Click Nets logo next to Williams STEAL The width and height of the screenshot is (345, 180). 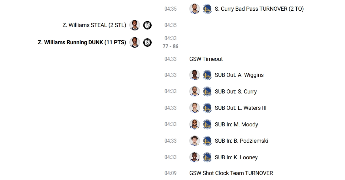click(147, 25)
